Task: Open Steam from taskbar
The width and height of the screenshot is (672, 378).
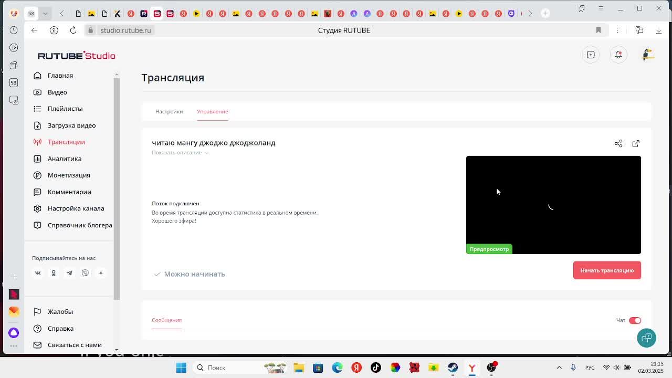Action: [453, 367]
